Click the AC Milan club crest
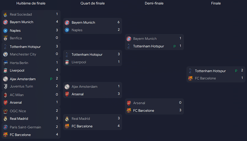This screenshot has height=141, width=247. click(x=5, y=95)
